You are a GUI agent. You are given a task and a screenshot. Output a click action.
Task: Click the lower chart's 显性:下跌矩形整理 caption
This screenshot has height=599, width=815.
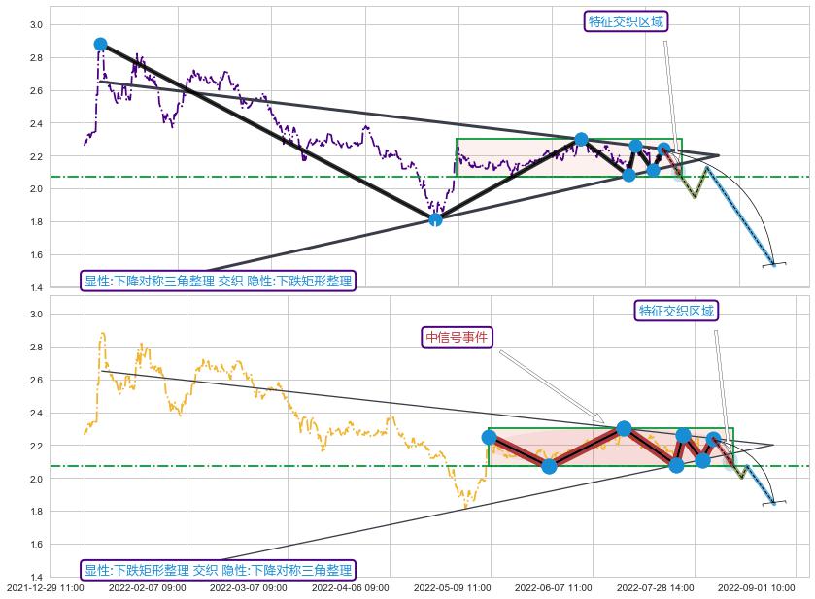tap(218, 570)
